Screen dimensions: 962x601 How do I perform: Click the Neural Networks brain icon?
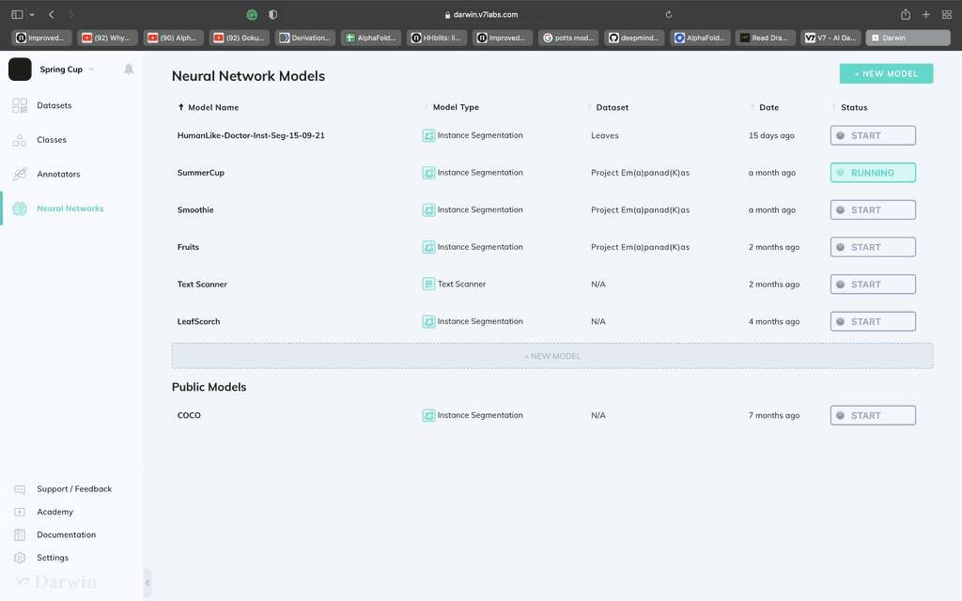point(19,208)
